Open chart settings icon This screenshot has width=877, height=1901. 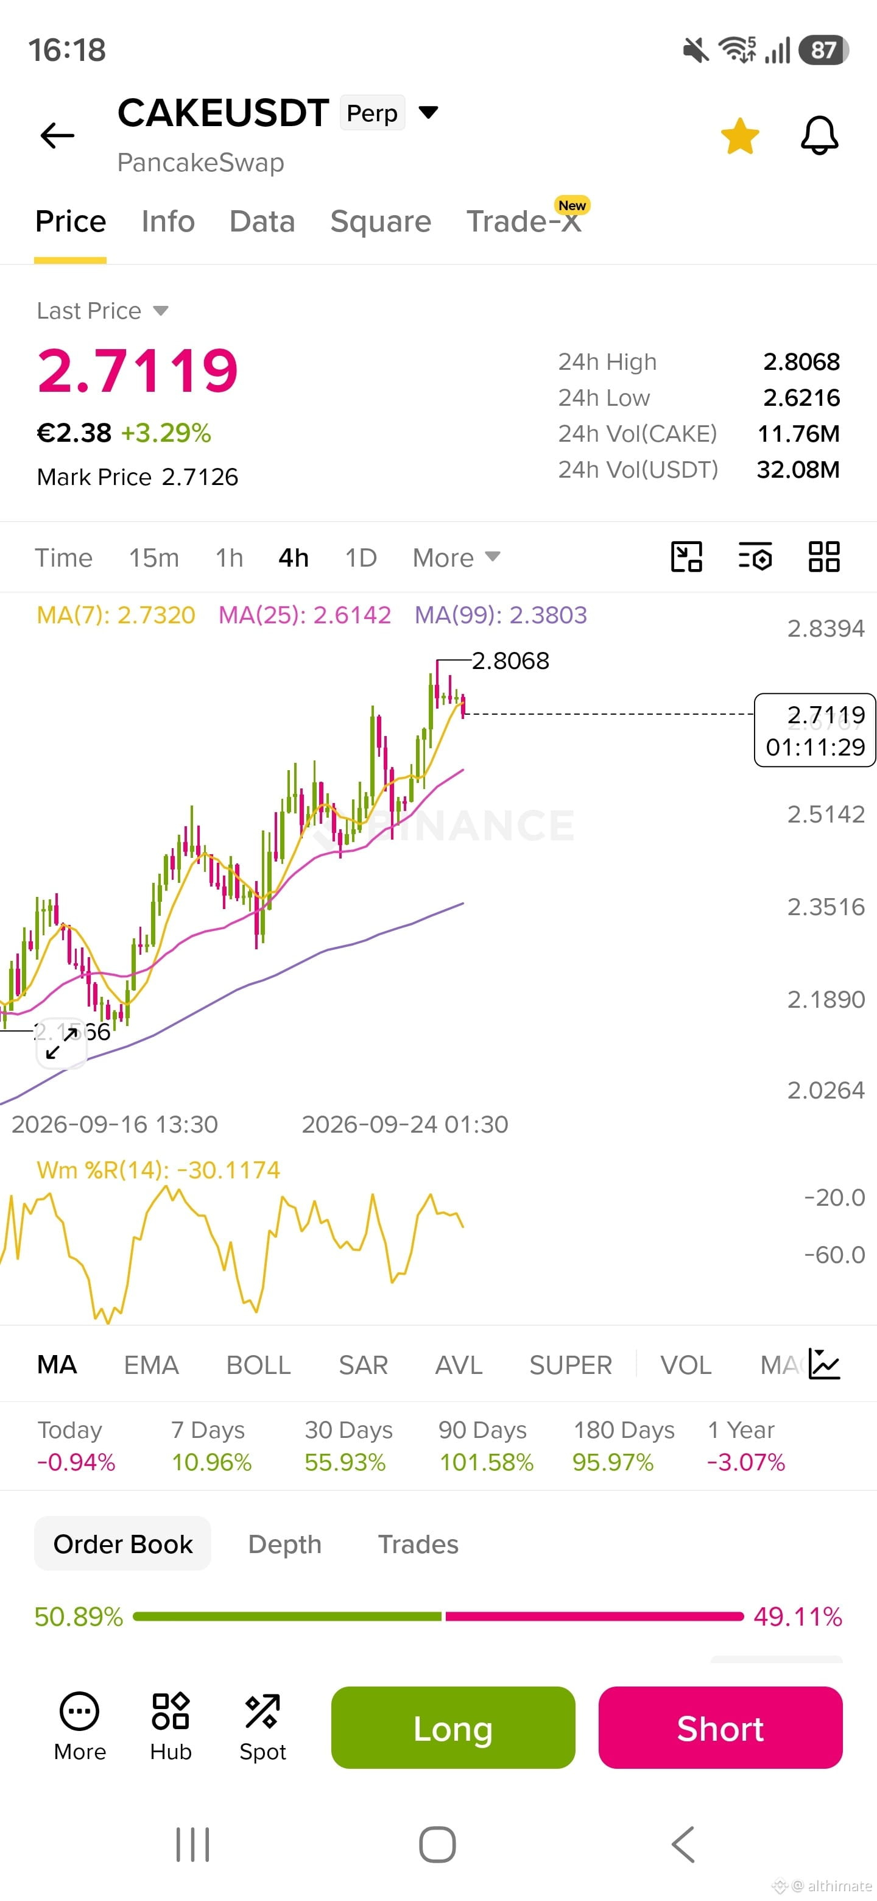(x=755, y=557)
